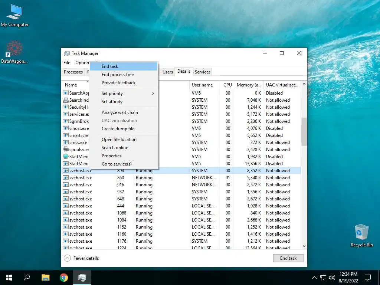Viewport: 380px width, 285px height.
Task: Click the sihost.exe process icon
Action: click(65, 128)
